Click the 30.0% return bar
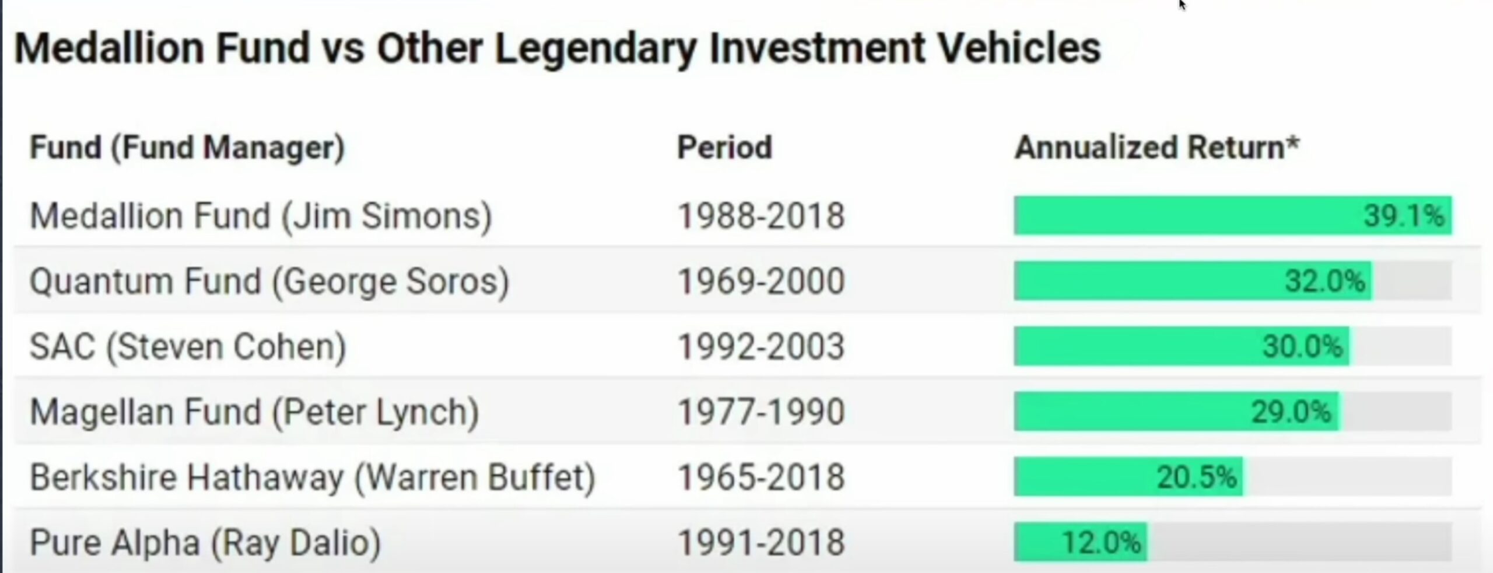1493x573 pixels. coord(1181,346)
